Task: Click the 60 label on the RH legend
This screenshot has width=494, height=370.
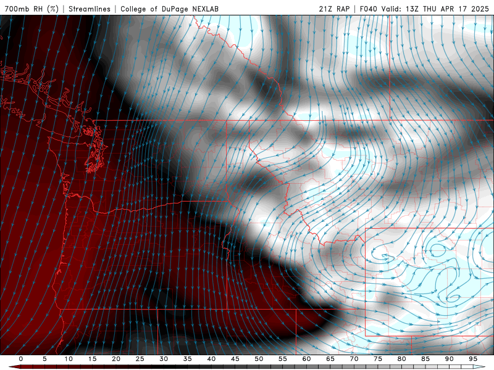Action: coord(306,359)
